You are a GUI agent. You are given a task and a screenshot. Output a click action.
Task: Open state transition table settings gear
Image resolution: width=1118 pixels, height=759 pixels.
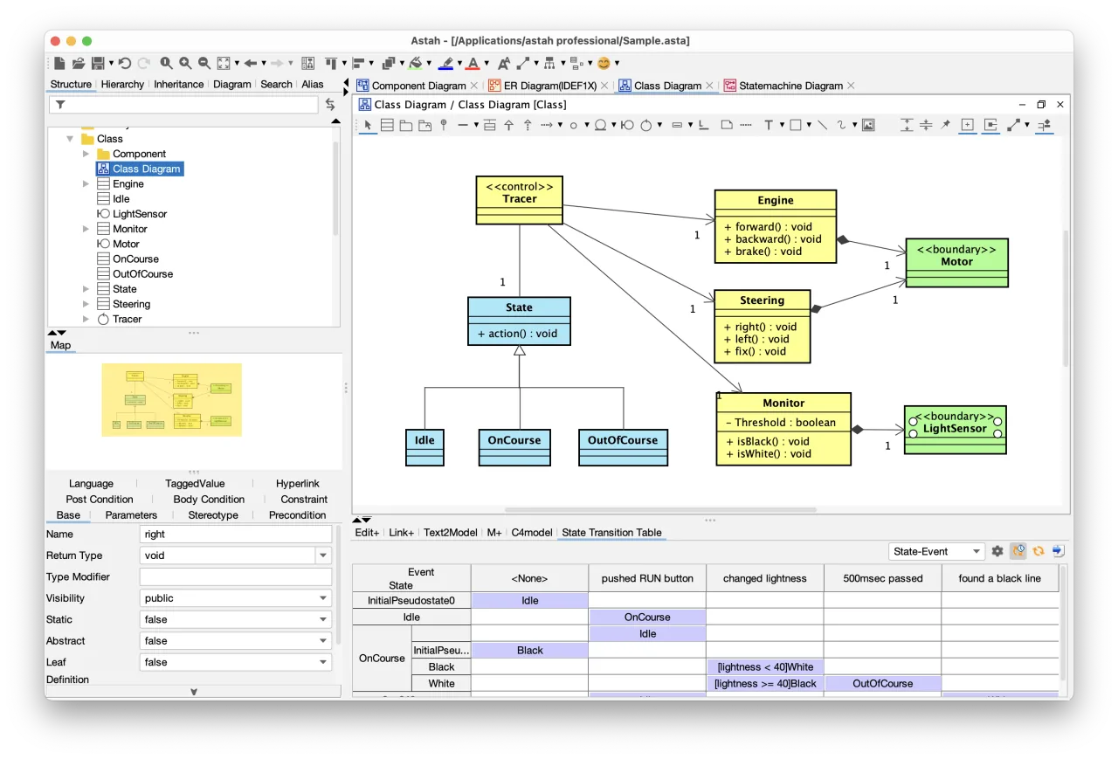point(997,551)
